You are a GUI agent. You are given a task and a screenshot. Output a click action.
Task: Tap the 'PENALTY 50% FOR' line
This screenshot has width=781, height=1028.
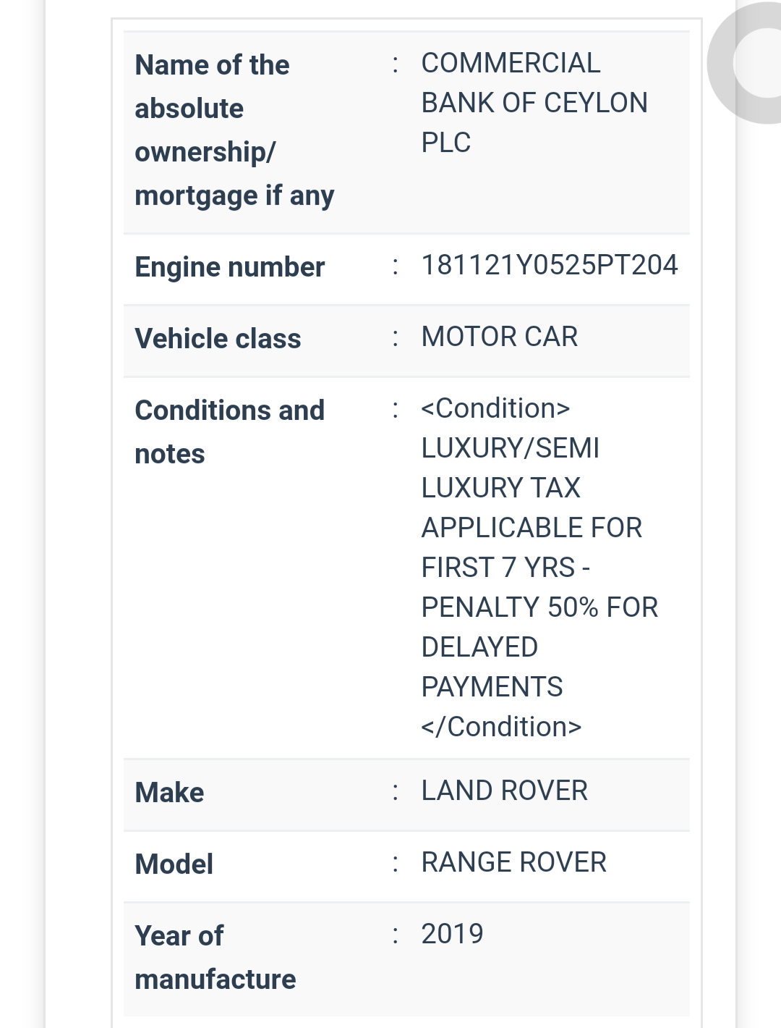click(539, 607)
